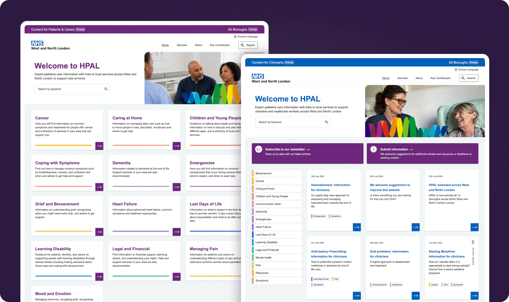Click the Cancer tag on the Starting Morphine article

click(434, 285)
